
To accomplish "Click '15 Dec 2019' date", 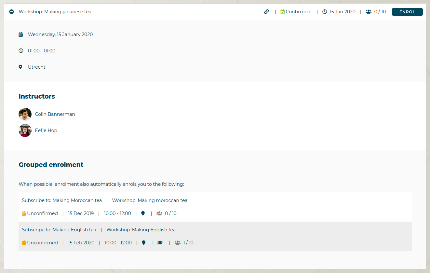I will (81, 213).
